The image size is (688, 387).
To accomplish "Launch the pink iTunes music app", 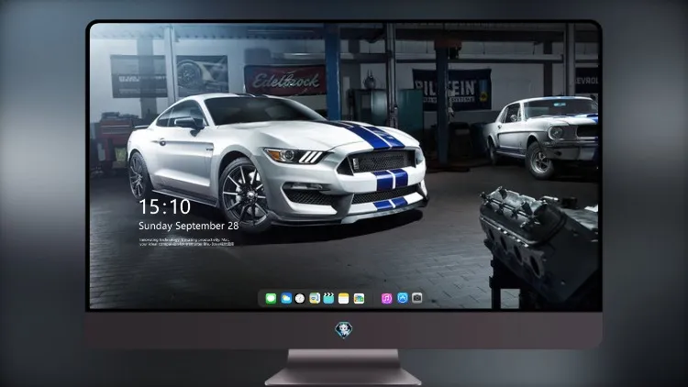I will pos(386,298).
